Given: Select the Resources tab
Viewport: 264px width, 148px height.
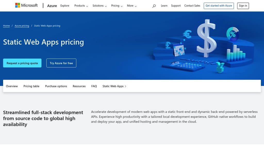Looking at the screenshot, I should point(79,86).
